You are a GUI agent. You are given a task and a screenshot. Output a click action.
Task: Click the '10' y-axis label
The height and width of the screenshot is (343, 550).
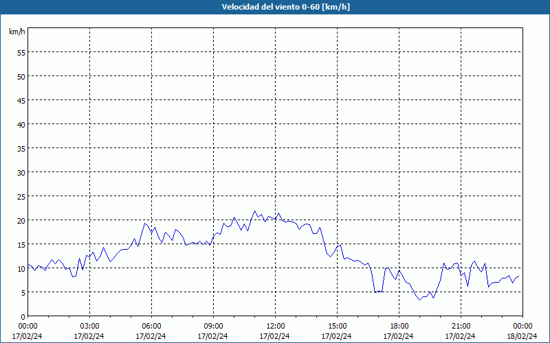21,269
